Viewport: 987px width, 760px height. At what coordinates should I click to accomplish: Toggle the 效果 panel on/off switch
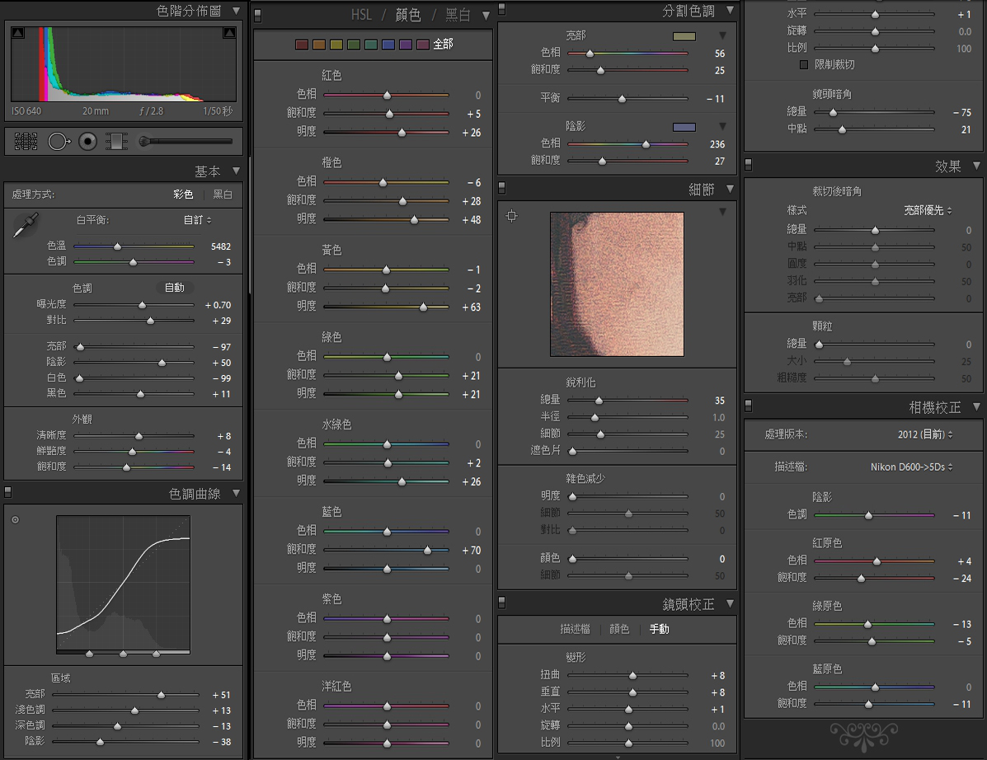(749, 164)
